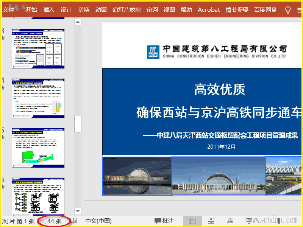Select slide 5 thumbnail with green map
303x227 pixels.
(38, 148)
